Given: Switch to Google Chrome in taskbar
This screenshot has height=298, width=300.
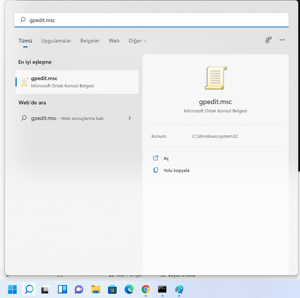Looking at the screenshot, I should 145,289.
